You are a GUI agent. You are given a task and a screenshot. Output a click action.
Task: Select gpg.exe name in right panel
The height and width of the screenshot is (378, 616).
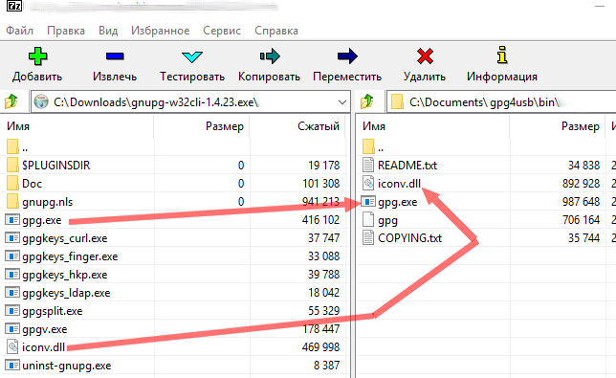(398, 202)
